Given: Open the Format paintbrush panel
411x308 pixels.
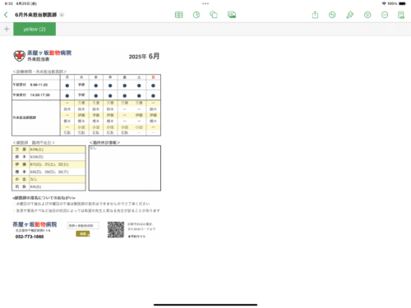Looking at the screenshot, I should point(350,15).
